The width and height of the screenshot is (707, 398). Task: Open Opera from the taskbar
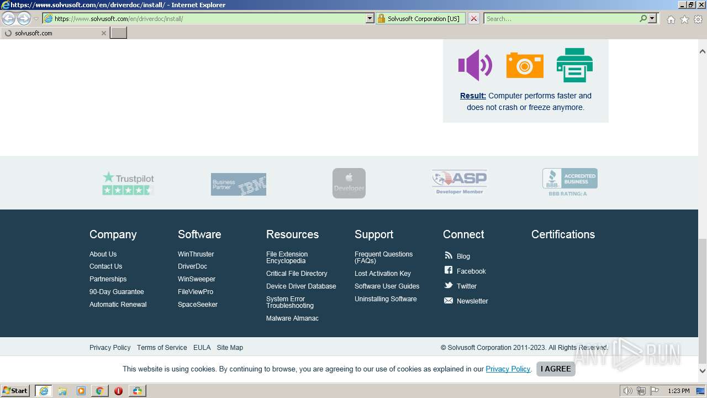tap(118, 391)
